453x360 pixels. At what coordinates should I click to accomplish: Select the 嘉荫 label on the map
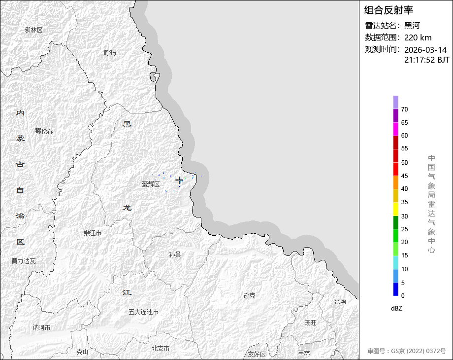(x=340, y=301)
